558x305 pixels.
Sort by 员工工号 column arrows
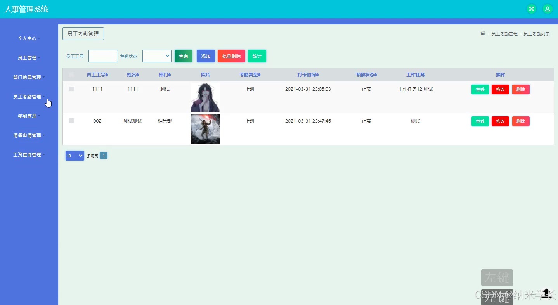coord(107,75)
